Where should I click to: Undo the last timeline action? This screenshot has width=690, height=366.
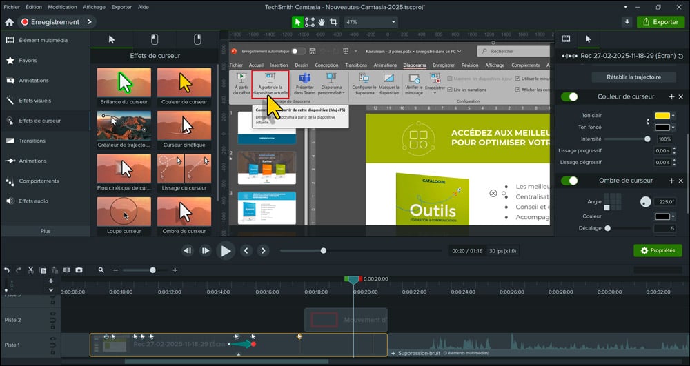[x=7, y=270]
